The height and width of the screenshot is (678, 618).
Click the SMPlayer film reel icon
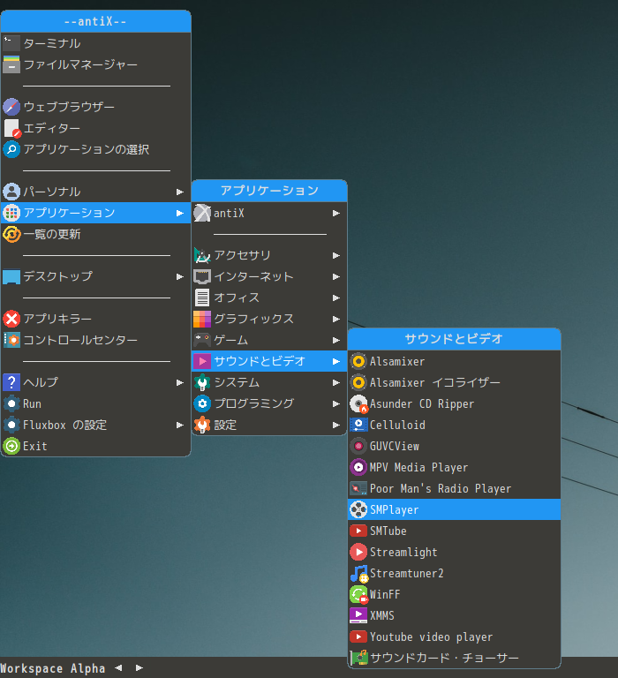358,509
